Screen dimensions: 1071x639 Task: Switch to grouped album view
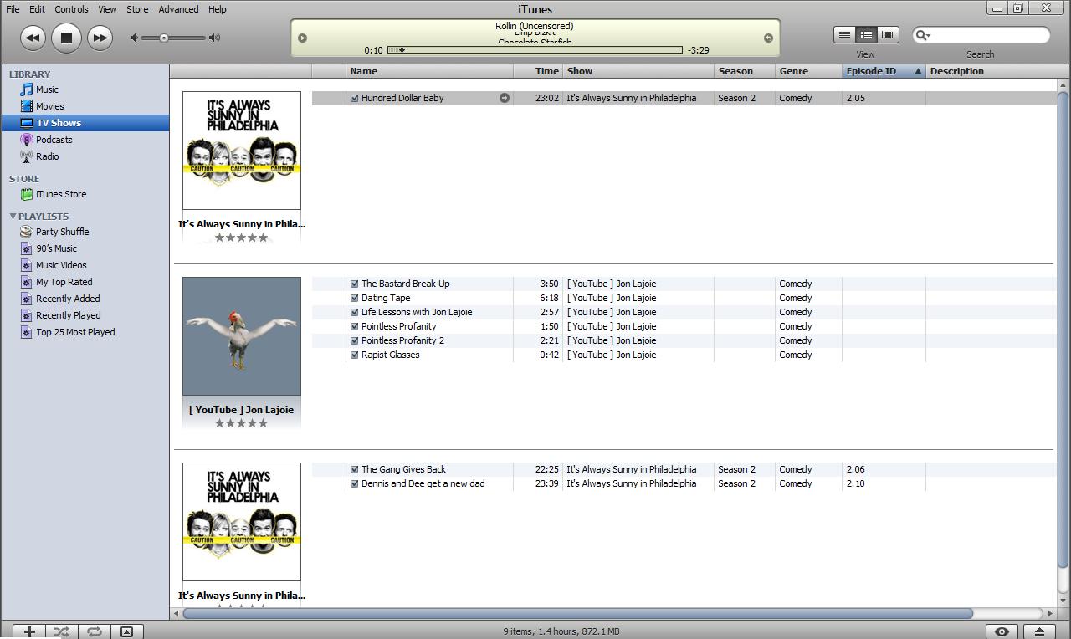(866, 35)
